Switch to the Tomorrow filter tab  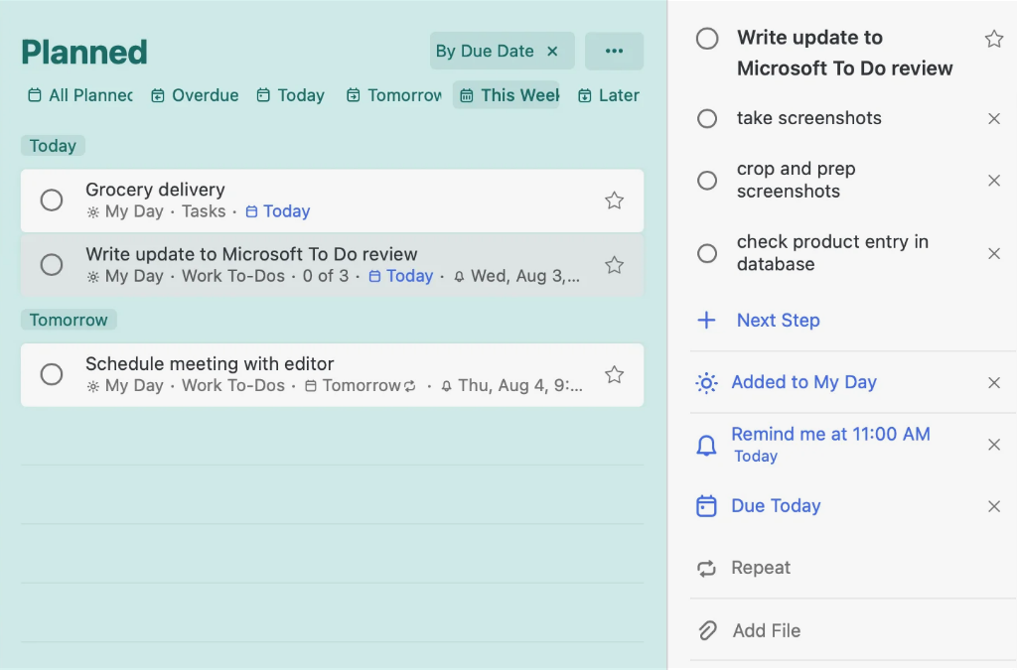coord(393,95)
